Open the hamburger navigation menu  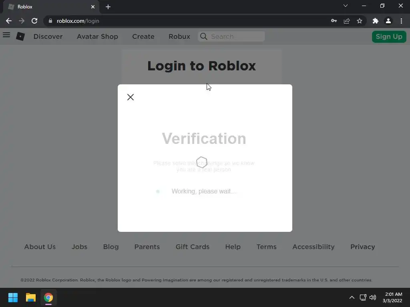click(x=6, y=35)
